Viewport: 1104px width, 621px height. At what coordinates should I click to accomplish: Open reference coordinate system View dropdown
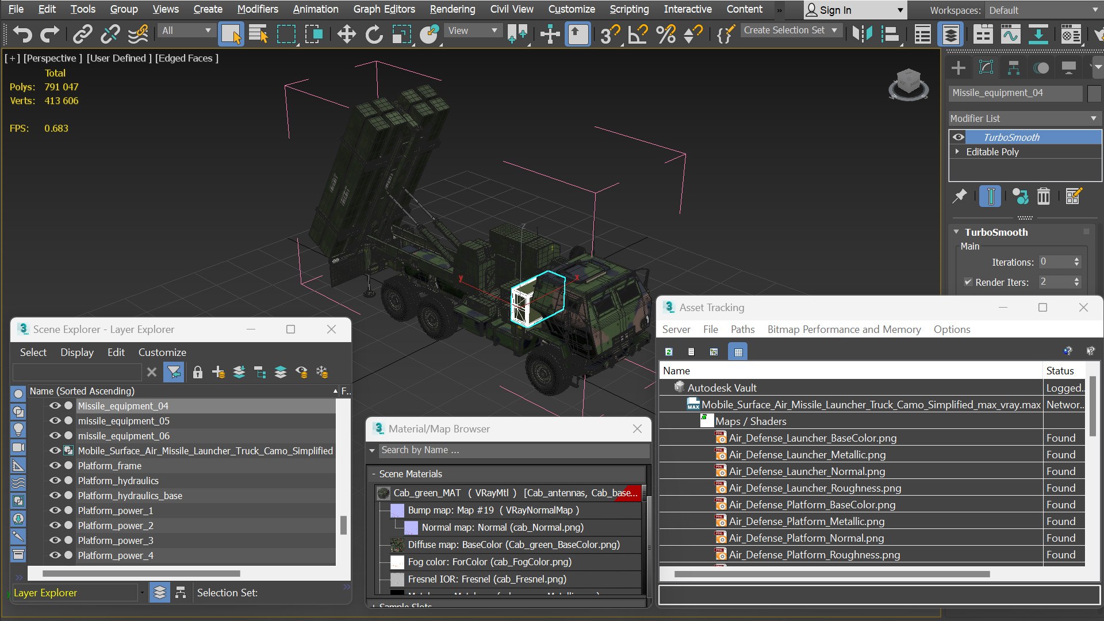click(473, 30)
